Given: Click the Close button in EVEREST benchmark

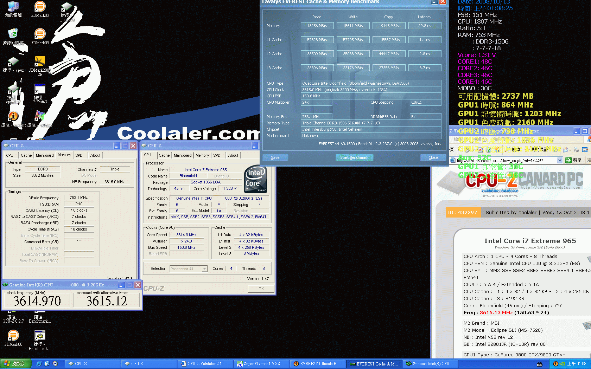Looking at the screenshot, I should coord(433,157).
